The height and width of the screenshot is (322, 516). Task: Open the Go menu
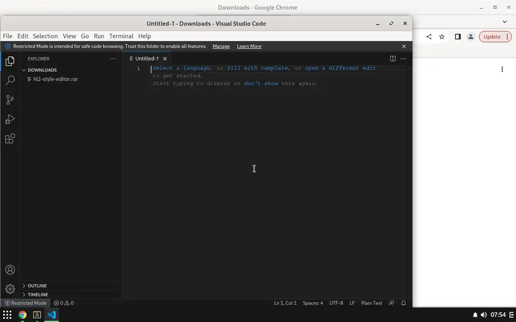tap(85, 36)
